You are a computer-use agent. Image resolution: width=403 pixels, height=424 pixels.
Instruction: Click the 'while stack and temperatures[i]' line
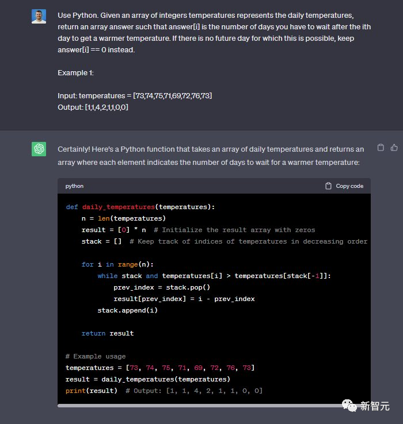(214, 276)
